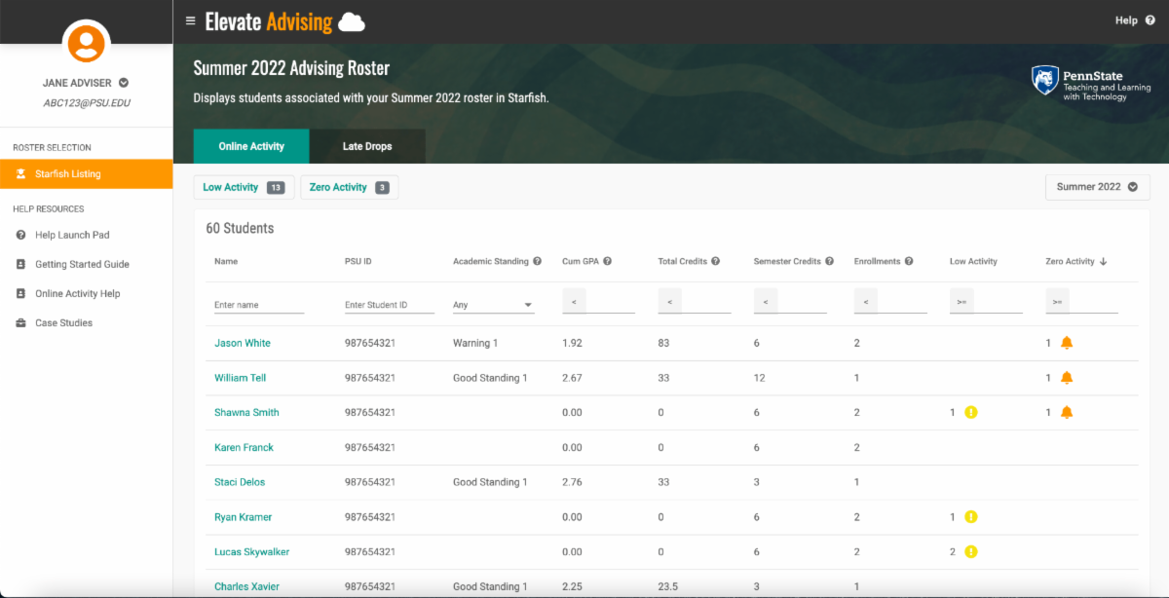Select Starfish Listing in the sidebar
This screenshot has width=1169, height=598.
coord(68,174)
